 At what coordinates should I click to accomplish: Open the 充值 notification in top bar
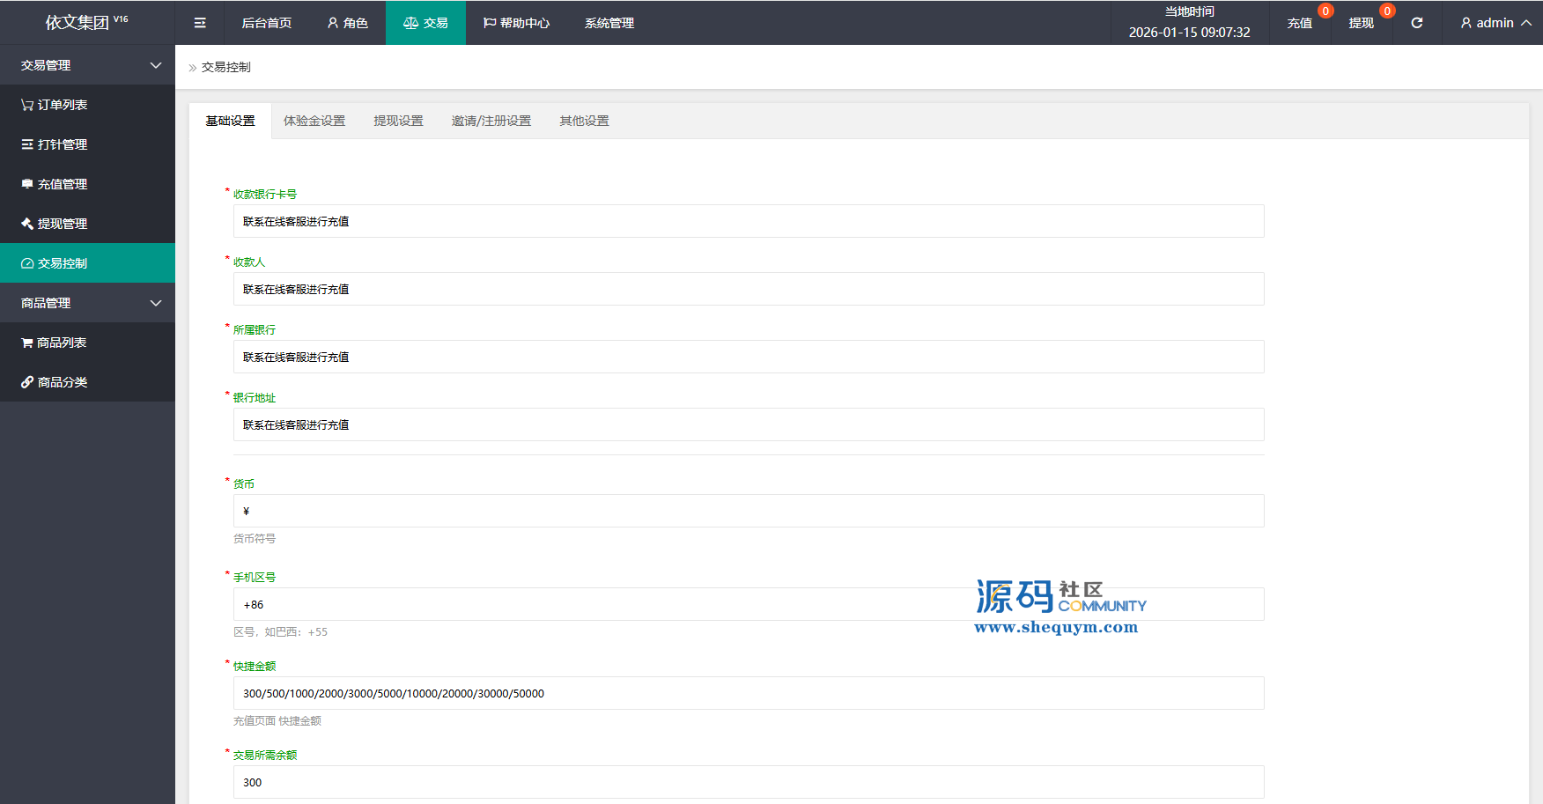(1299, 23)
